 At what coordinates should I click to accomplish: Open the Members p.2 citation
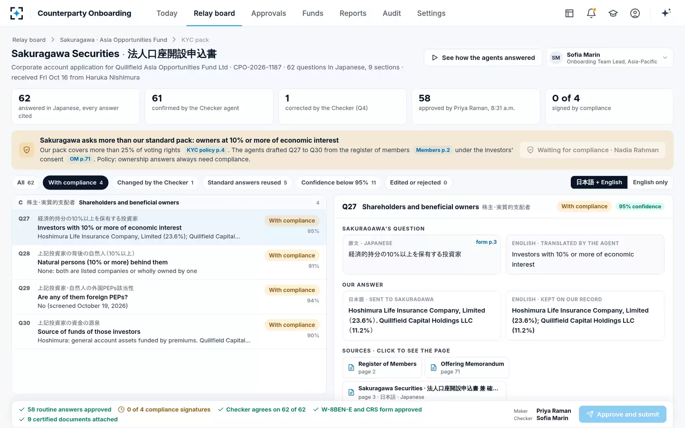[433, 150]
